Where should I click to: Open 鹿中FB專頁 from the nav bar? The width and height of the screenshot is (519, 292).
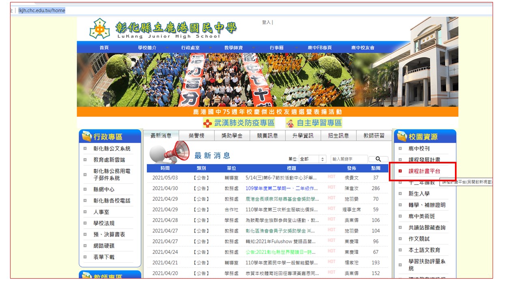pyautogui.click(x=320, y=48)
